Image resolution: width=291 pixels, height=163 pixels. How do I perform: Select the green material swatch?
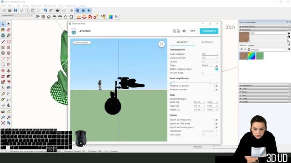(260, 56)
